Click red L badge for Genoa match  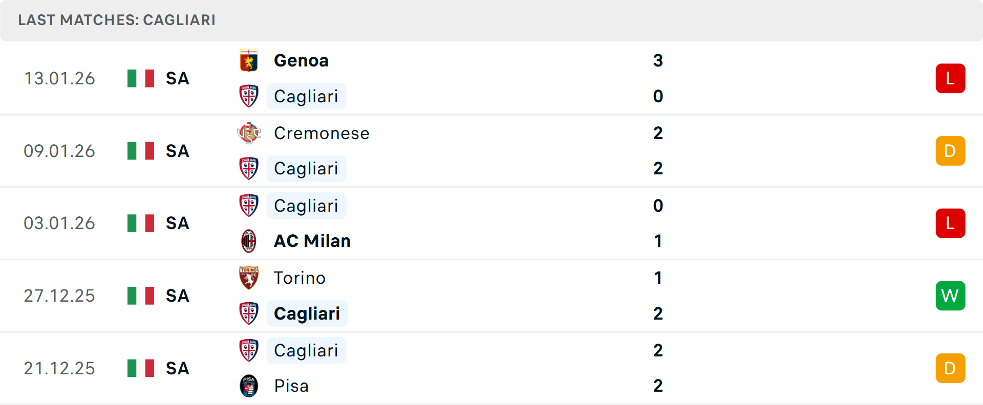[950, 78]
